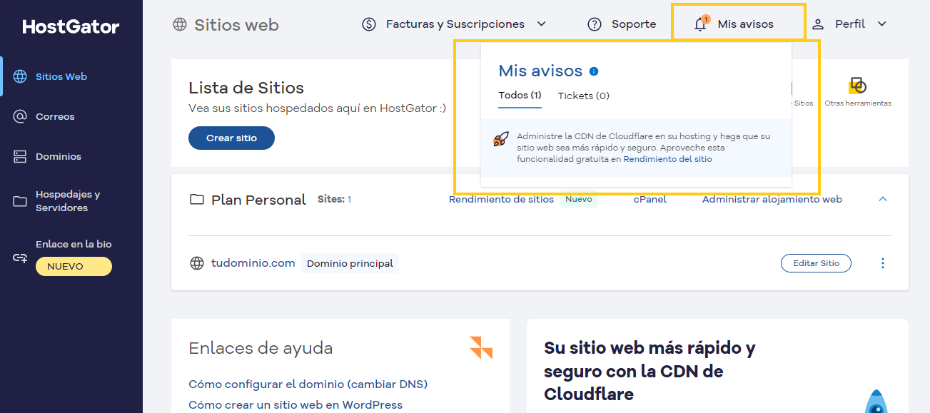Click the orange icon in Enlaces de ayuda
The image size is (930, 413).
pos(481,347)
